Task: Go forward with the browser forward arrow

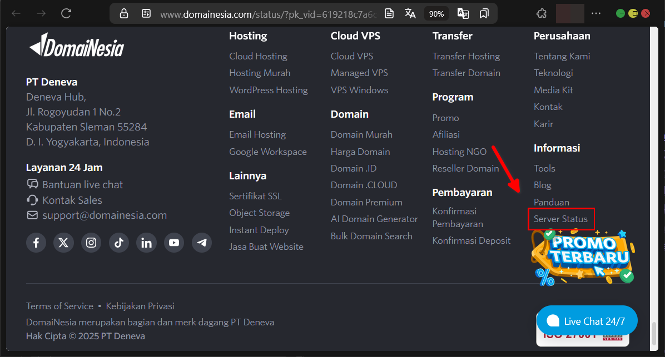Action: 41,13
